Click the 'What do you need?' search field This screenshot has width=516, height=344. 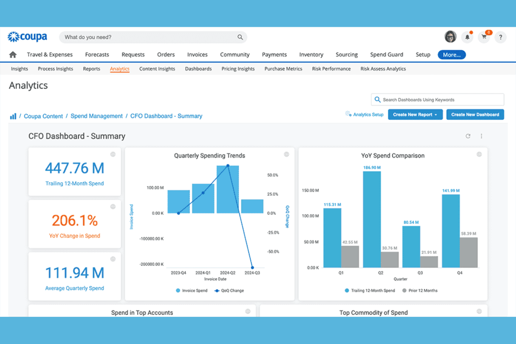[153, 37]
